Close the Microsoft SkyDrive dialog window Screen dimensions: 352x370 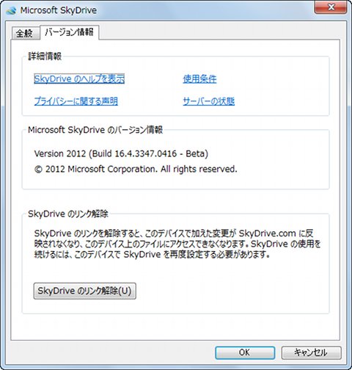[331, 7]
